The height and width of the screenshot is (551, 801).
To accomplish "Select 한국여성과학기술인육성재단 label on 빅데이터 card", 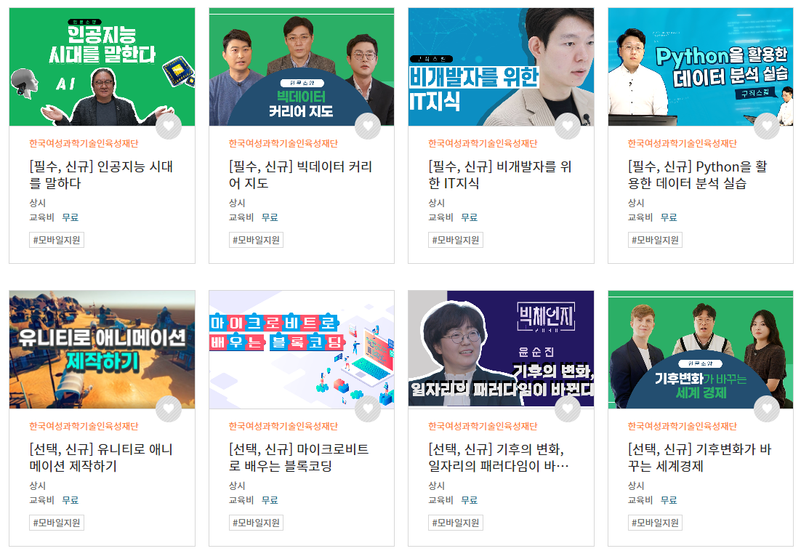I will click(283, 143).
